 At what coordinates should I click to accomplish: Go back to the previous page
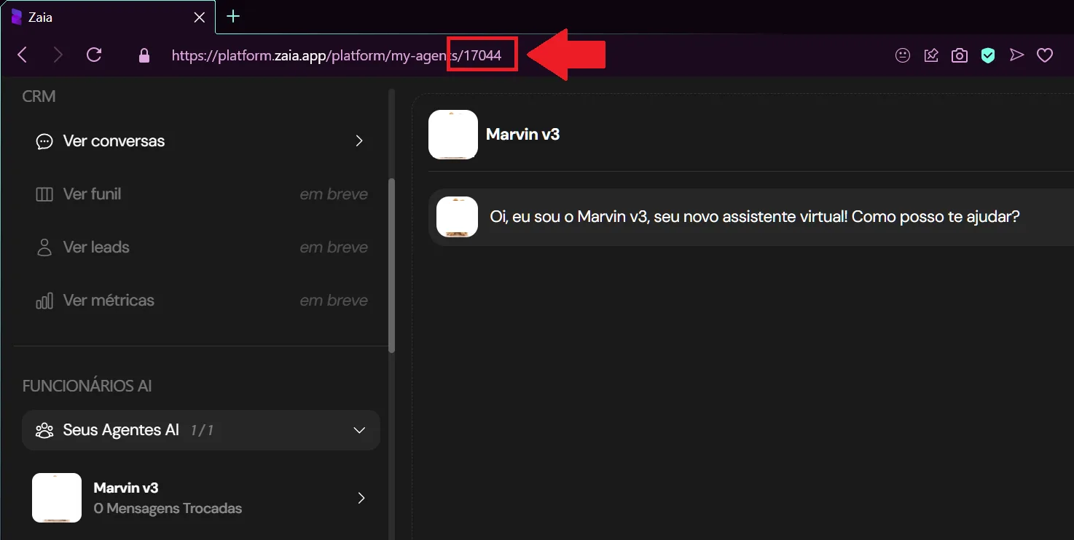pyautogui.click(x=23, y=55)
